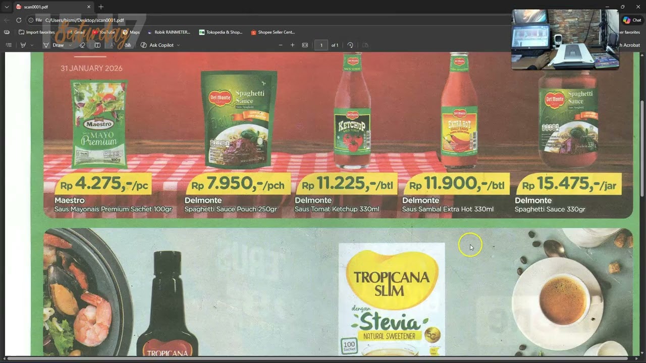
Task: Click the page number field
Action: 321,45
